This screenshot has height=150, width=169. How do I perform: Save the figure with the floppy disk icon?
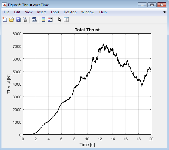pos(18,19)
